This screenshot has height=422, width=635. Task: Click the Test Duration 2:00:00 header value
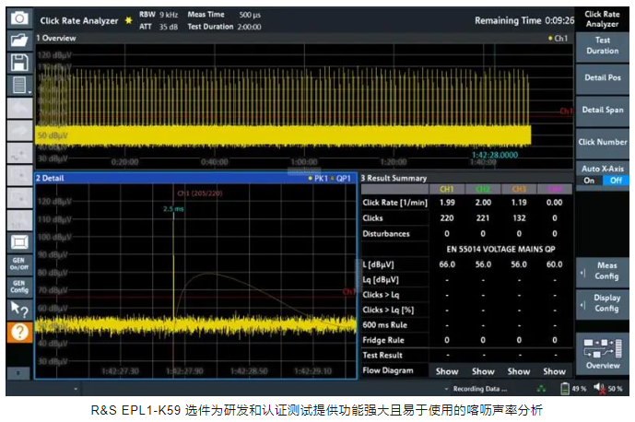coord(224,27)
